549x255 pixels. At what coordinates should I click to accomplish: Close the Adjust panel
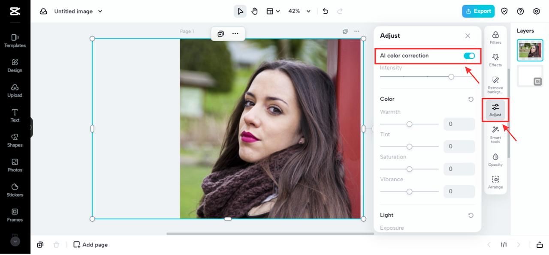pyautogui.click(x=468, y=36)
